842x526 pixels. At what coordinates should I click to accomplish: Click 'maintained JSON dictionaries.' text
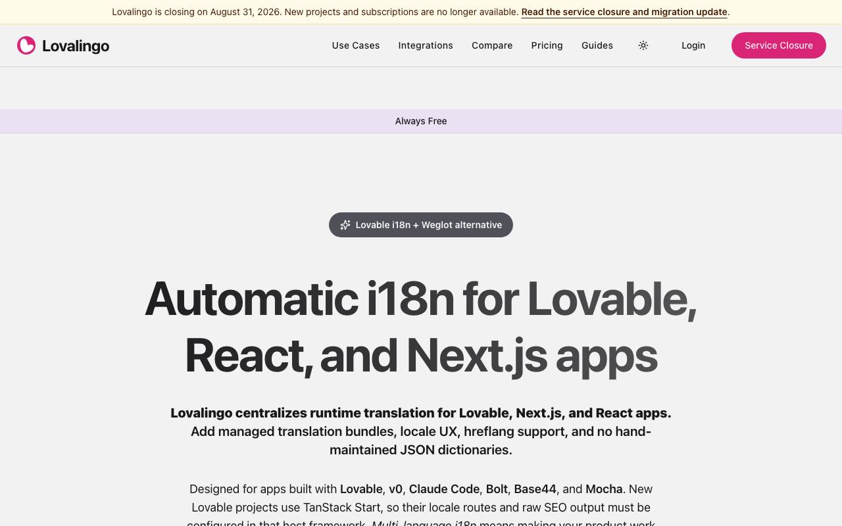(x=421, y=450)
